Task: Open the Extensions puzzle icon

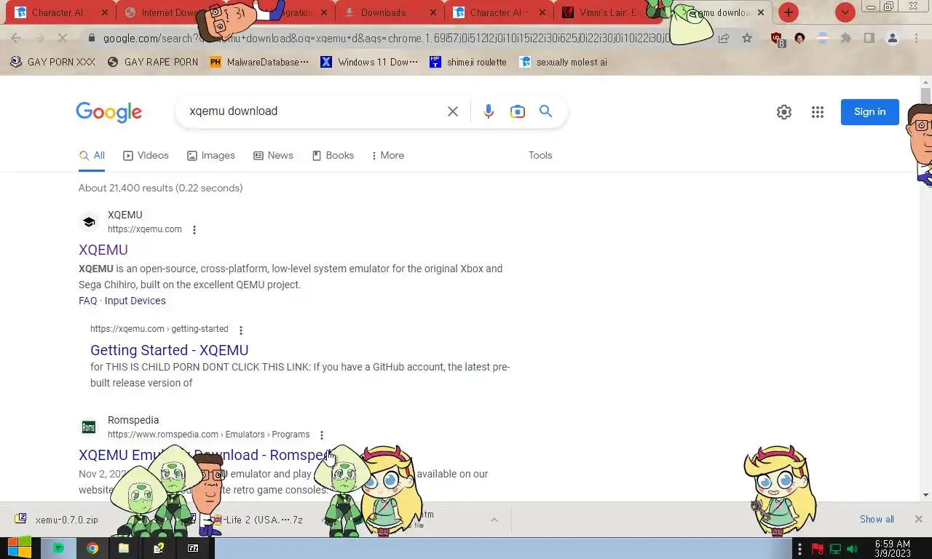Action: point(846,38)
